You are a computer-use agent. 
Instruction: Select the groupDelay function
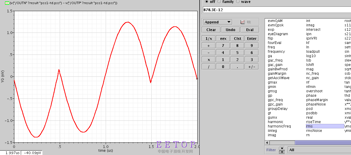(278, 109)
